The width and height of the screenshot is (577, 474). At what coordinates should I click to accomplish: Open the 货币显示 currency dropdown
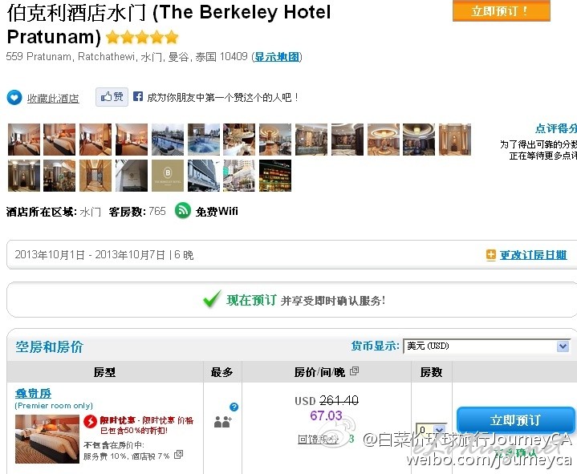(487, 346)
